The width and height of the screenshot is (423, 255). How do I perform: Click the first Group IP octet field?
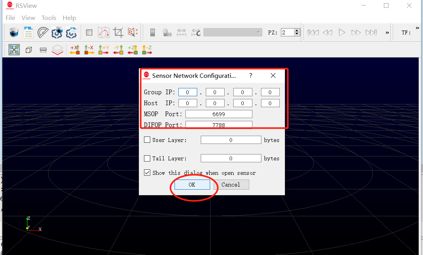[187, 92]
